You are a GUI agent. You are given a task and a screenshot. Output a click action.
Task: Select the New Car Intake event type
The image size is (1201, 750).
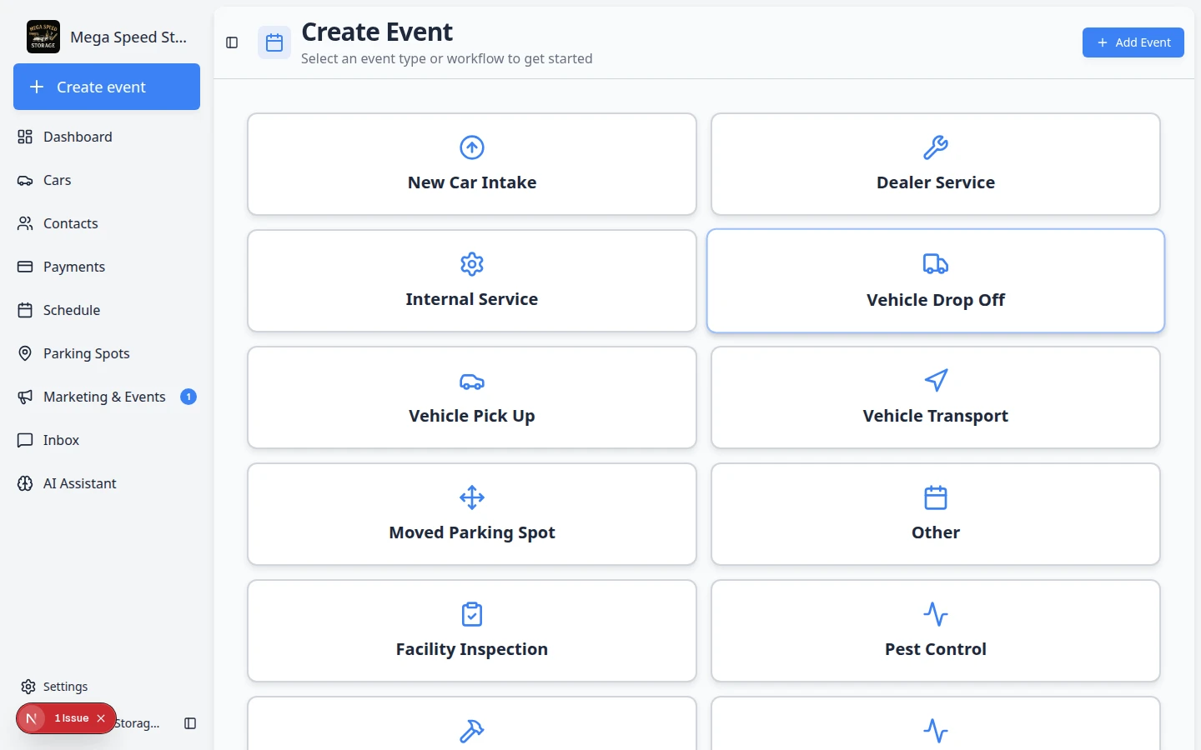click(x=472, y=164)
